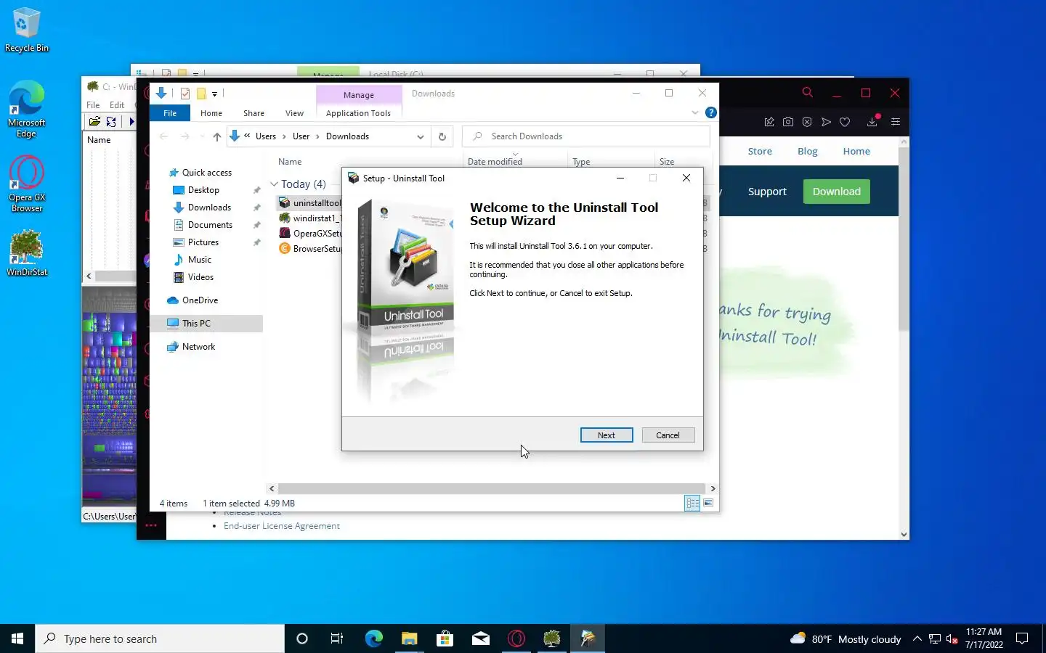Screen dimensions: 1046x653
Task: Open Microsoft Store from the taskbar
Action: pos(445,638)
